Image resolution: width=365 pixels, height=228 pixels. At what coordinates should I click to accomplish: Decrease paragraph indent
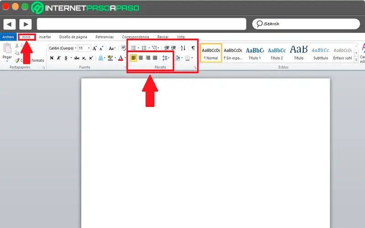[167, 48]
